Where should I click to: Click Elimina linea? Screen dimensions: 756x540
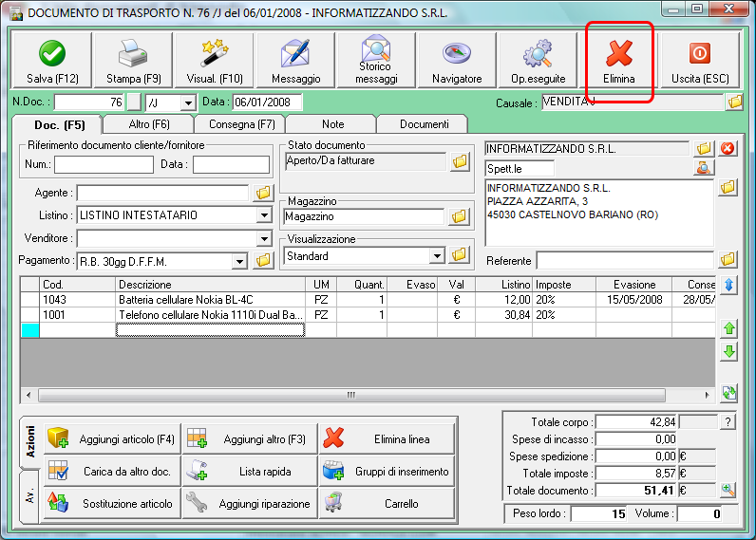click(x=387, y=438)
